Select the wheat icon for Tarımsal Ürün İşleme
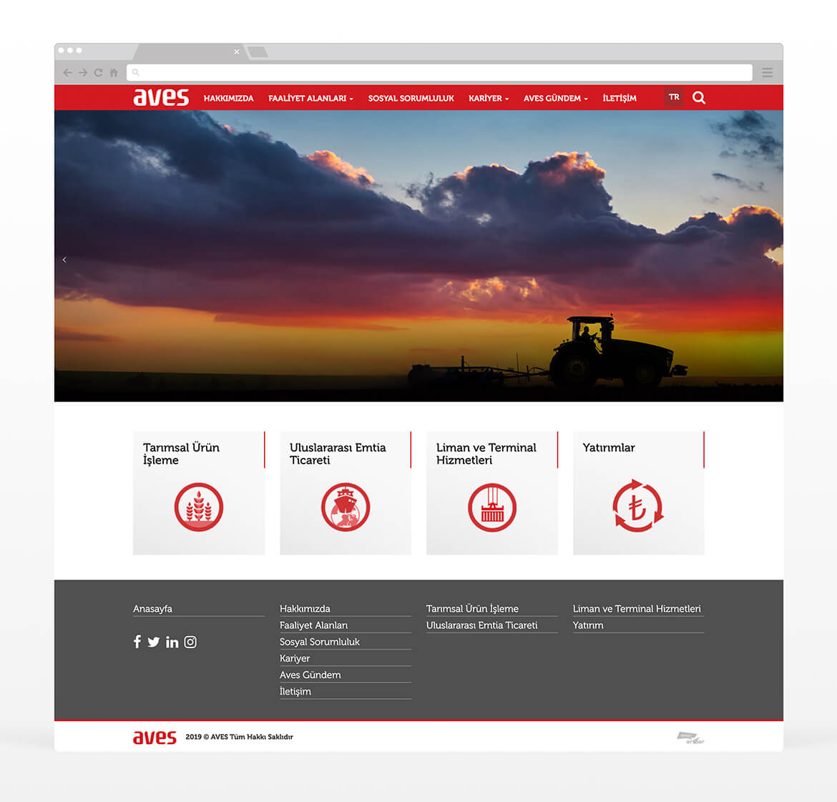The image size is (837, 802). tap(199, 507)
